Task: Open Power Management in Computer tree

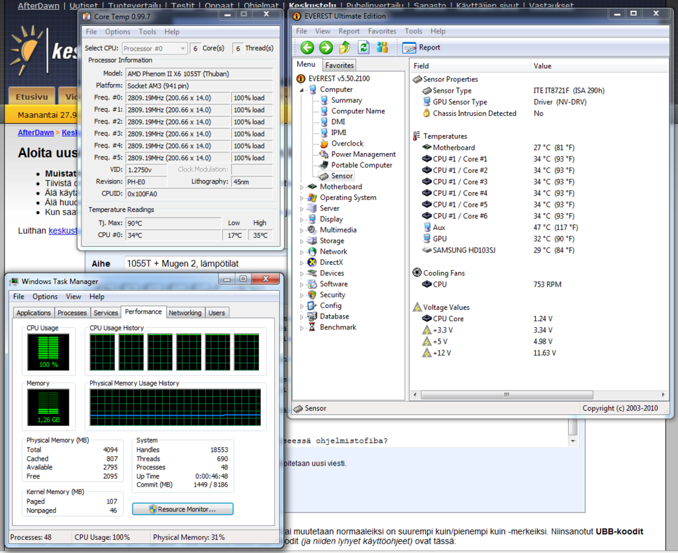Action: click(363, 154)
